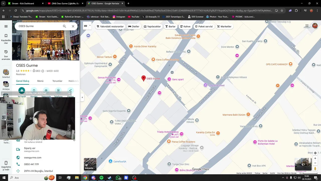Open a new browser tab
This screenshot has height=181, width=321.
128,4
